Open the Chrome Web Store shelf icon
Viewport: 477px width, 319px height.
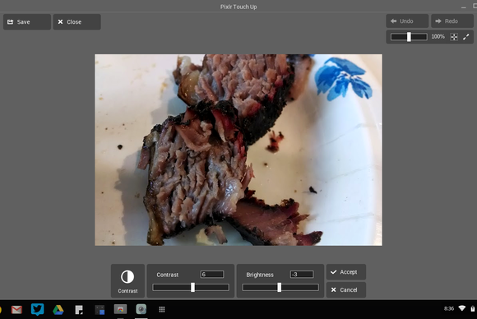120,309
